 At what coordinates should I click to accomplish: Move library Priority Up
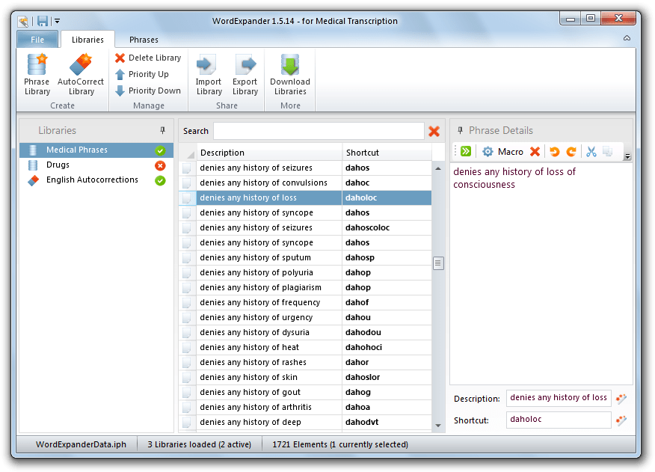pos(142,74)
